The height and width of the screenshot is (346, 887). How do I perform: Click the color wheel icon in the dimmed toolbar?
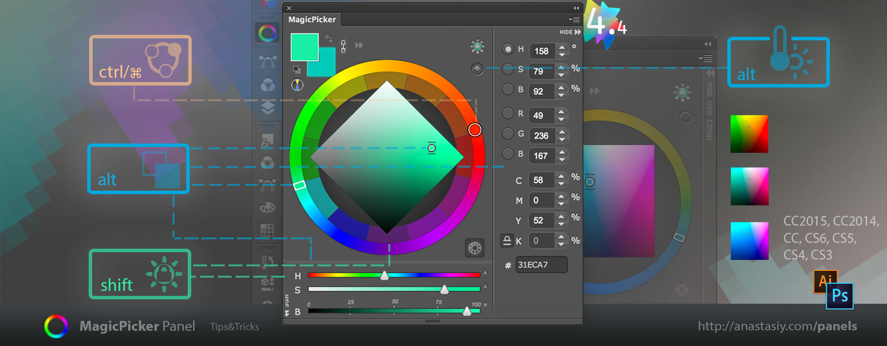click(x=268, y=33)
